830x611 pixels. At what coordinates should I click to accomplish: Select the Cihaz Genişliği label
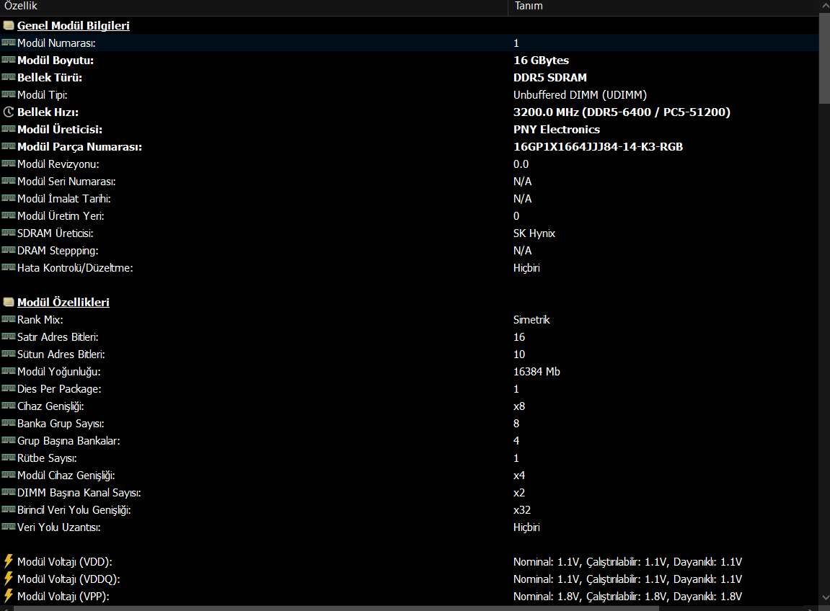click(x=50, y=406)
